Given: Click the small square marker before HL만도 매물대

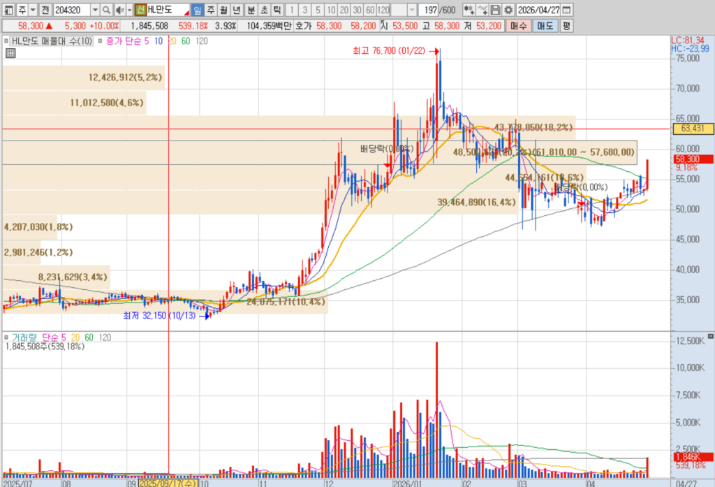Looking at the screenshot, I should (x=6, y=41).
